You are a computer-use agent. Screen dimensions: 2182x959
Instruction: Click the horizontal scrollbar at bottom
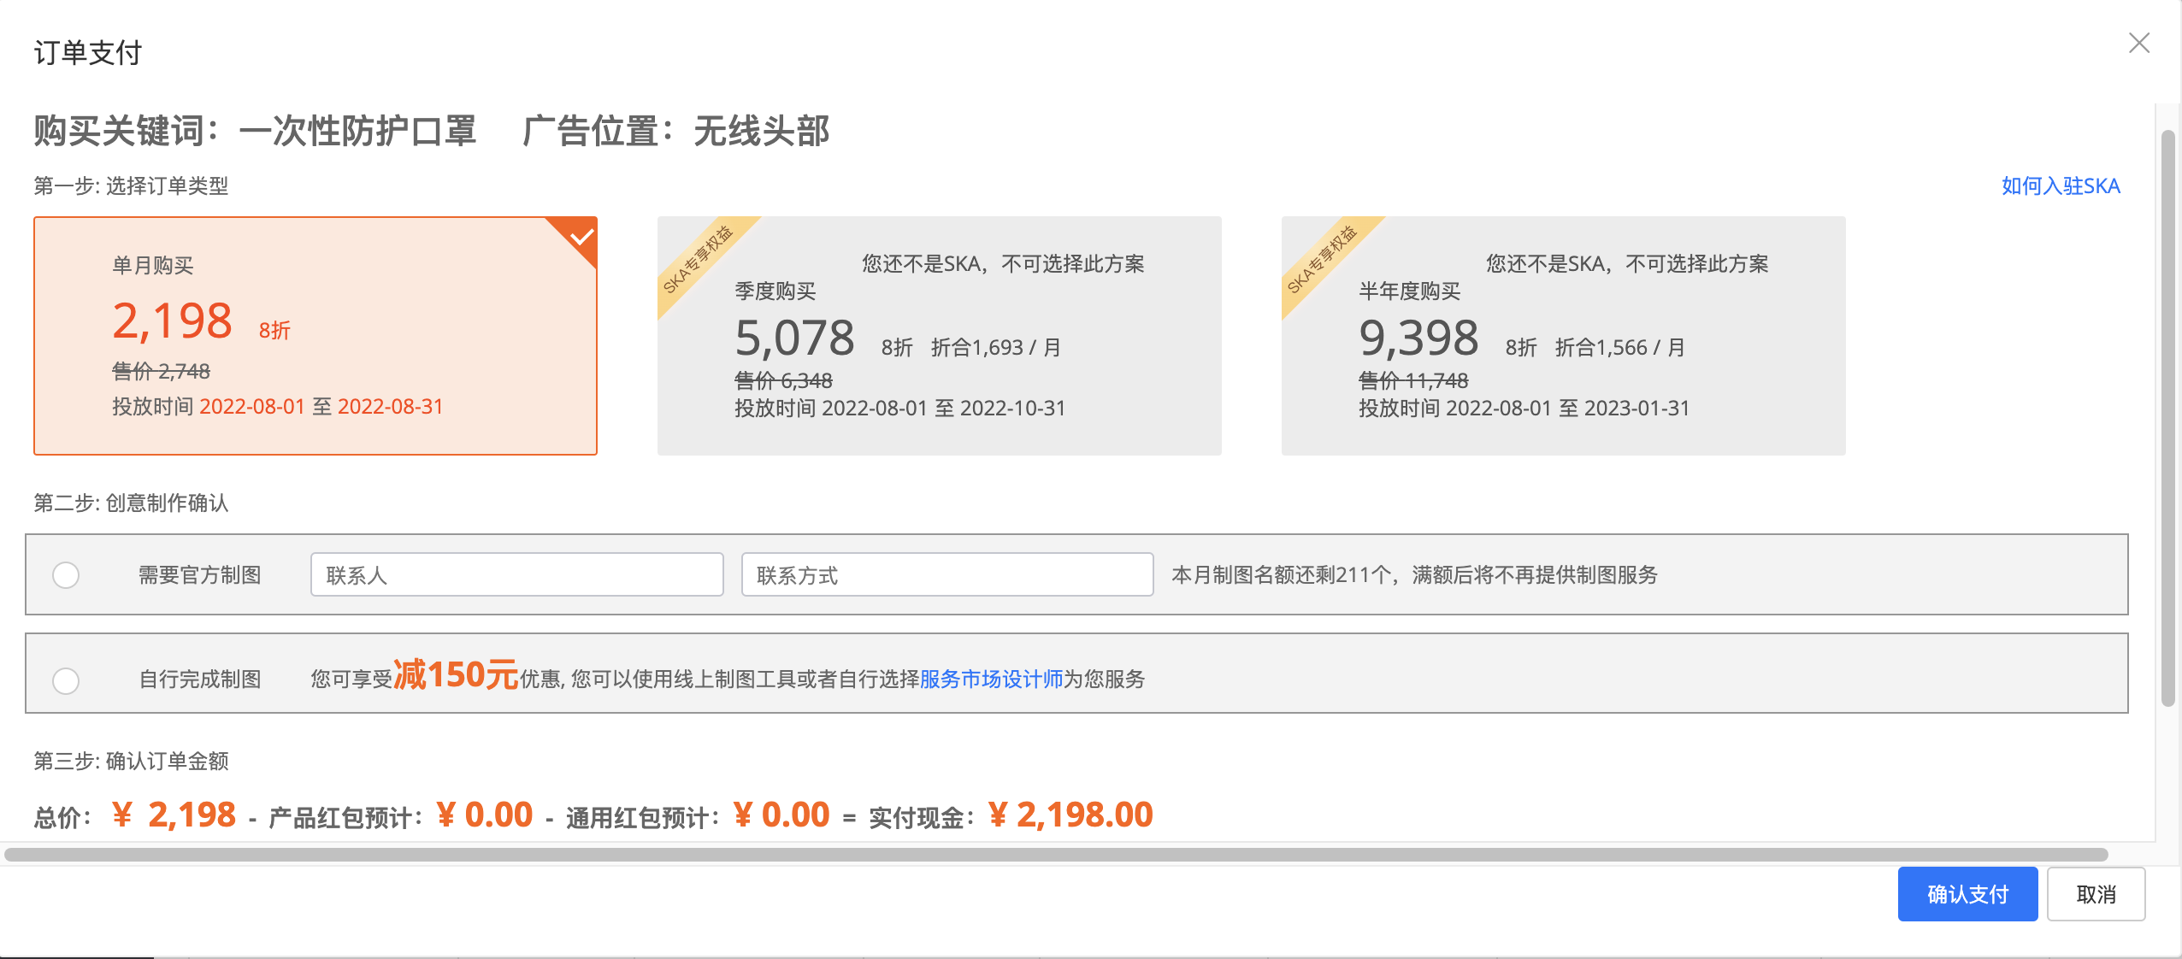1055,855
